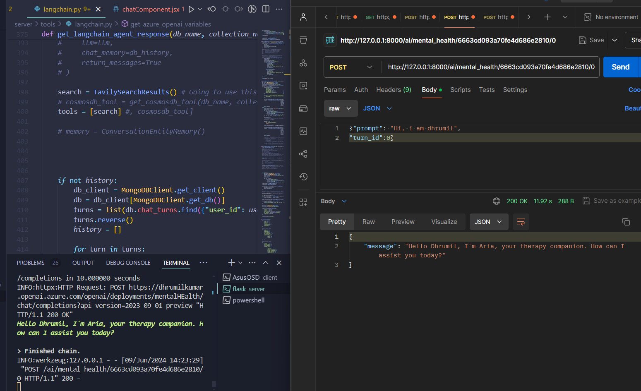Screen dimensions: 641x391
Task: Switch to the Headers (9) tab
Action: pyautogui.click(x=393, y=90)
